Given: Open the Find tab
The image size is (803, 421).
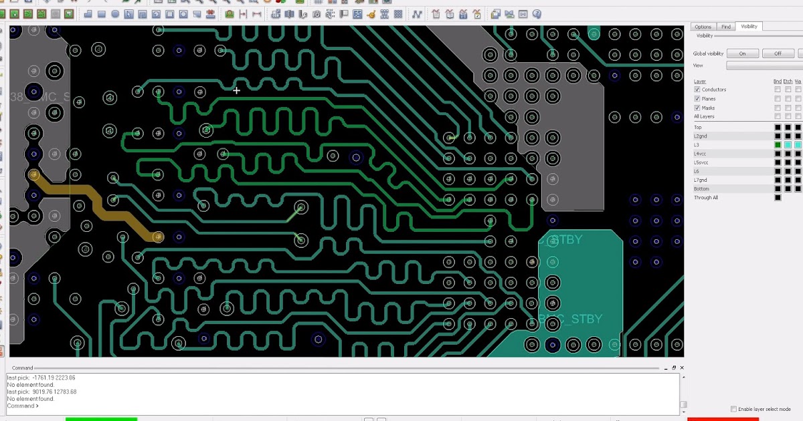Looking at the screenshot, I should point(726,27).
